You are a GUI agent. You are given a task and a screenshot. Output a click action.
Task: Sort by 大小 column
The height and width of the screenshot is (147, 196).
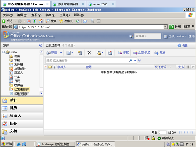coord(180,67)
